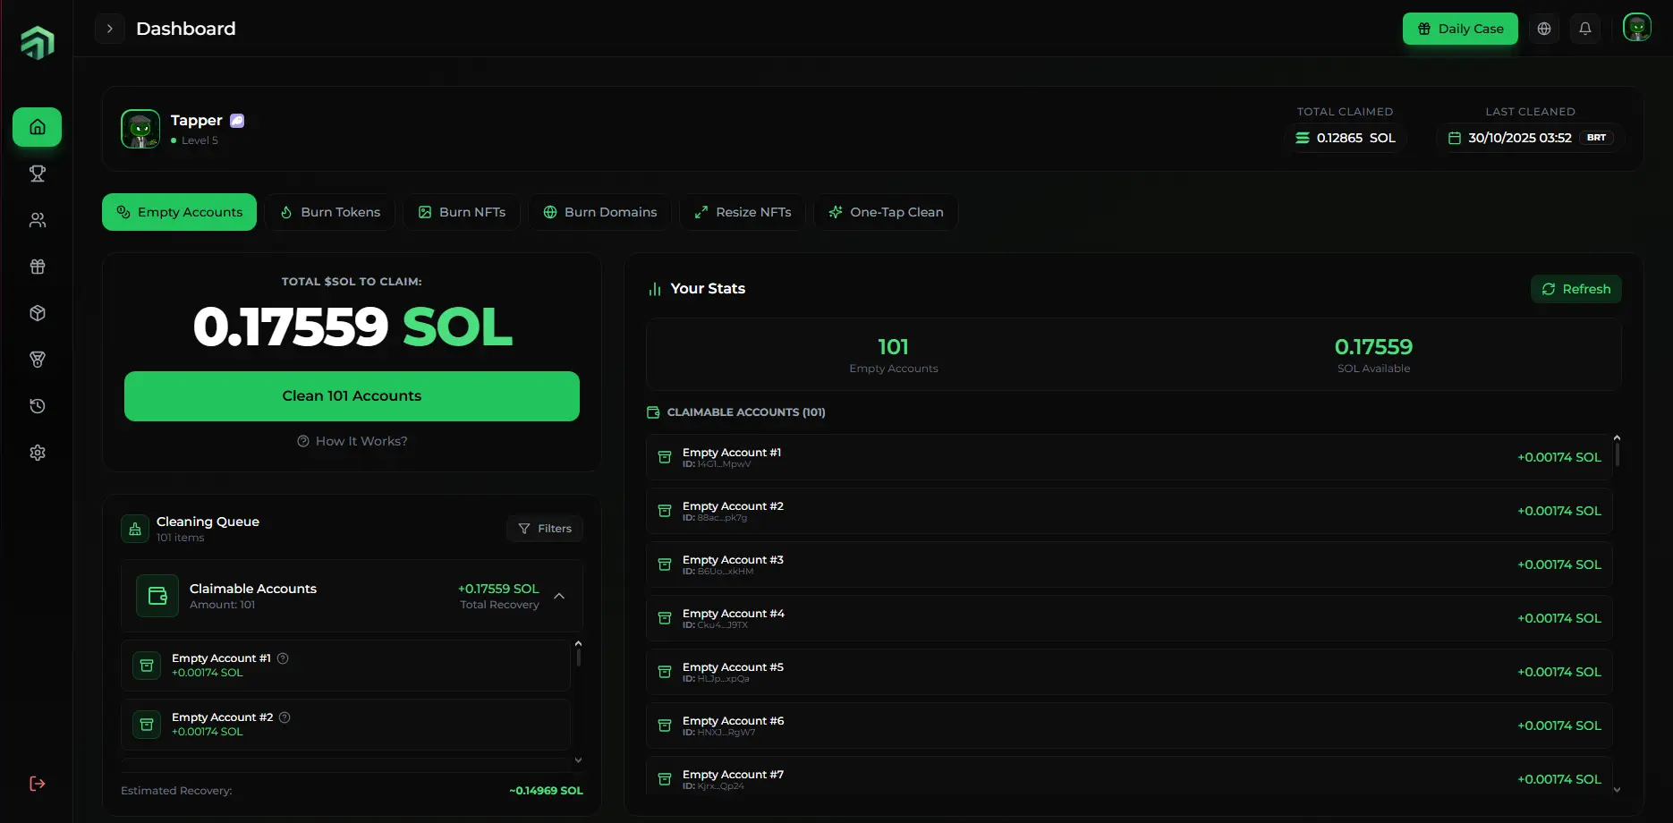Open the notifications bell icon
1673x823 pixels.
(x=1585, y=28)
